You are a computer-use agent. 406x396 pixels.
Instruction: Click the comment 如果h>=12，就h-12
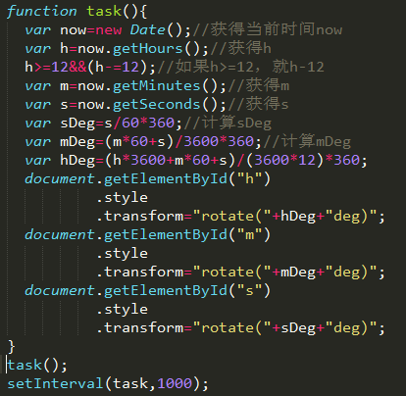[x=241, y=67]
